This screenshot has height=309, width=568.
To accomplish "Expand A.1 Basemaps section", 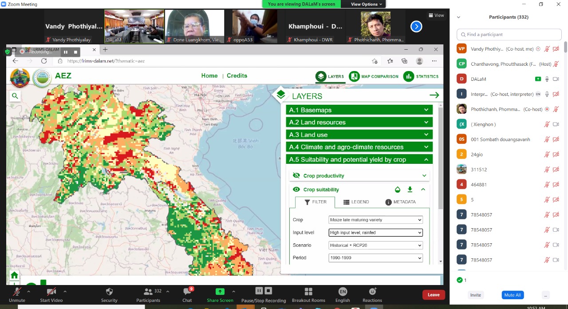I will [x=359, y=110].
